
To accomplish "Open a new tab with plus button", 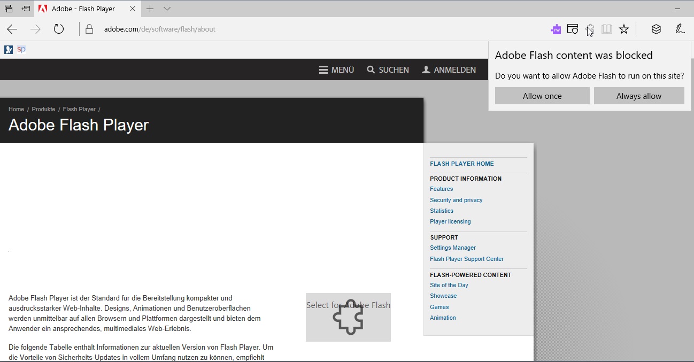I will 150,9.
